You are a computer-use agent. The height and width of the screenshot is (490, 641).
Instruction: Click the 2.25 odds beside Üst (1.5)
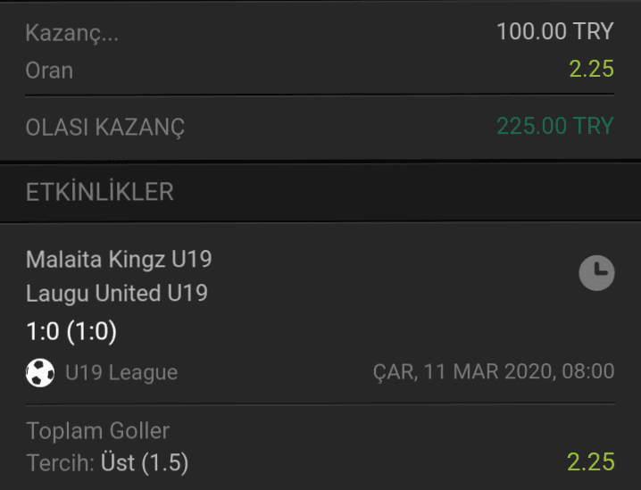click(591, 461)
